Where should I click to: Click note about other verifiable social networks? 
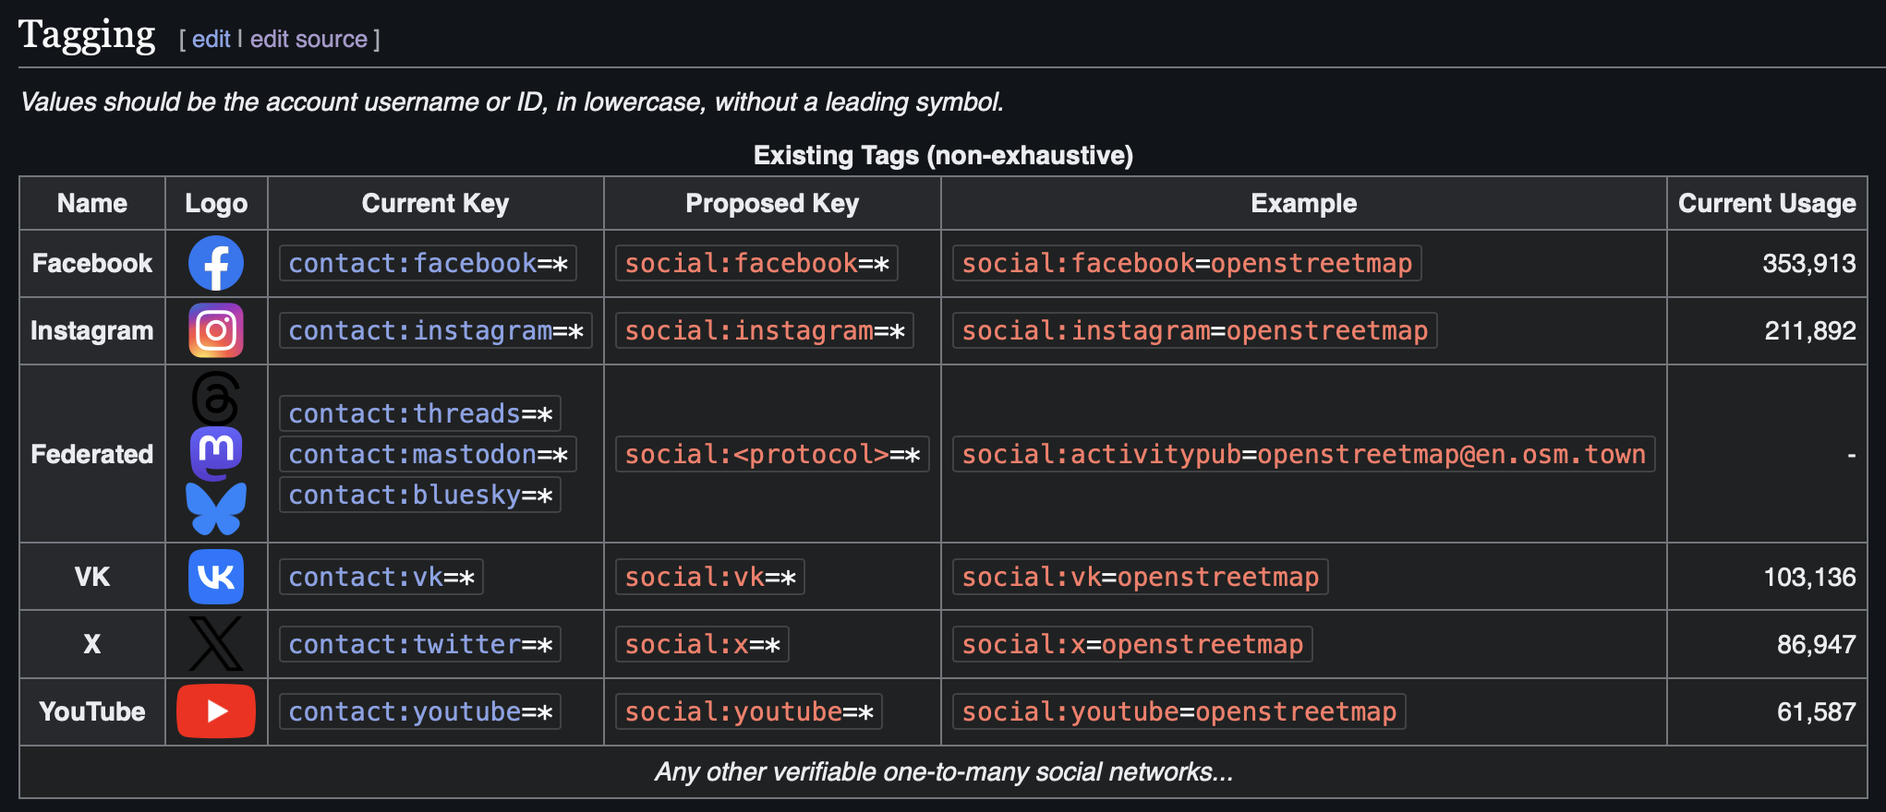(x=943, y=771)
